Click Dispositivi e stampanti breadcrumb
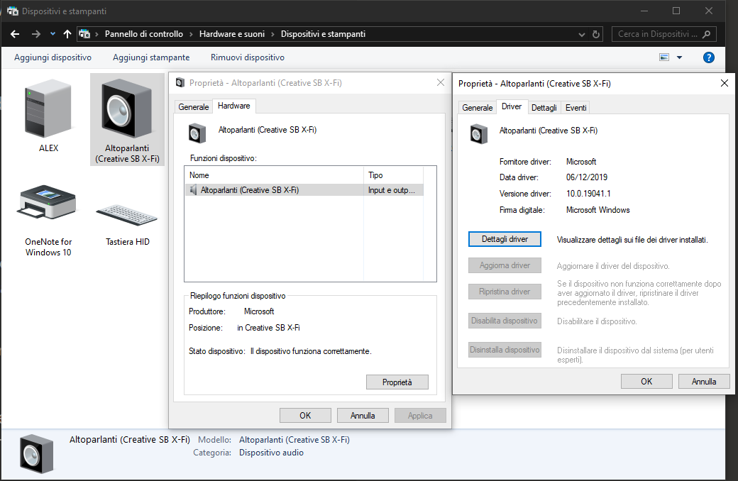 (323, 34)
